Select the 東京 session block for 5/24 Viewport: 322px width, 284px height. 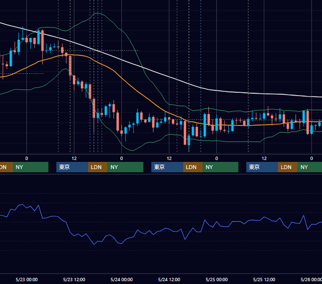[x=167, y=167]
